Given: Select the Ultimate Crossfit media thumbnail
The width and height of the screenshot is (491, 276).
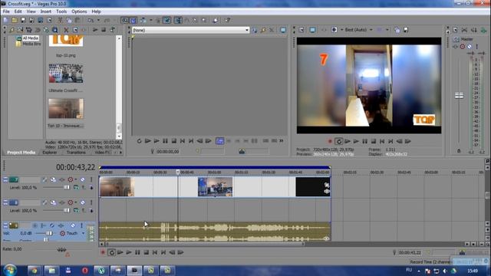Looking at the screenshot, I should point(66,74).
